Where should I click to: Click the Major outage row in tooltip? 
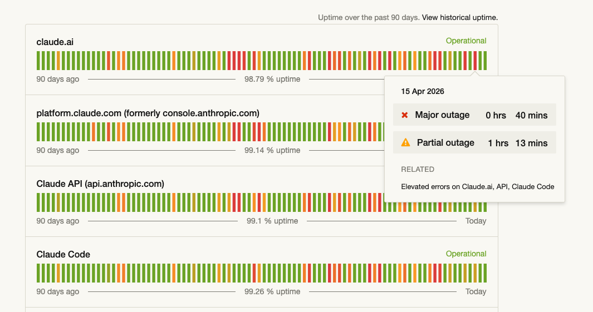(474, 115)
